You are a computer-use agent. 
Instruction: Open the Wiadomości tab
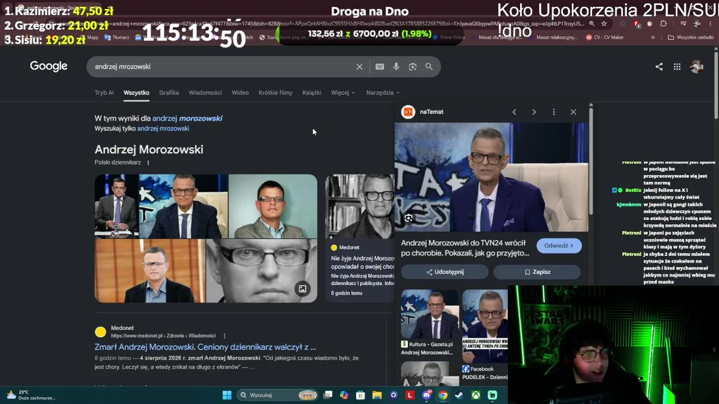click(205, 93)
